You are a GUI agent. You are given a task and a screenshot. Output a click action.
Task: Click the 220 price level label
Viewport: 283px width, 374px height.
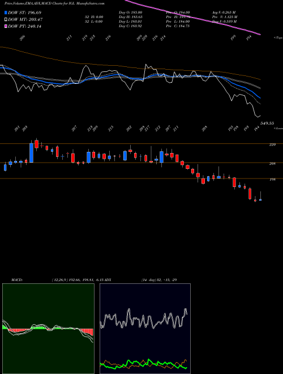click(272, 144)
